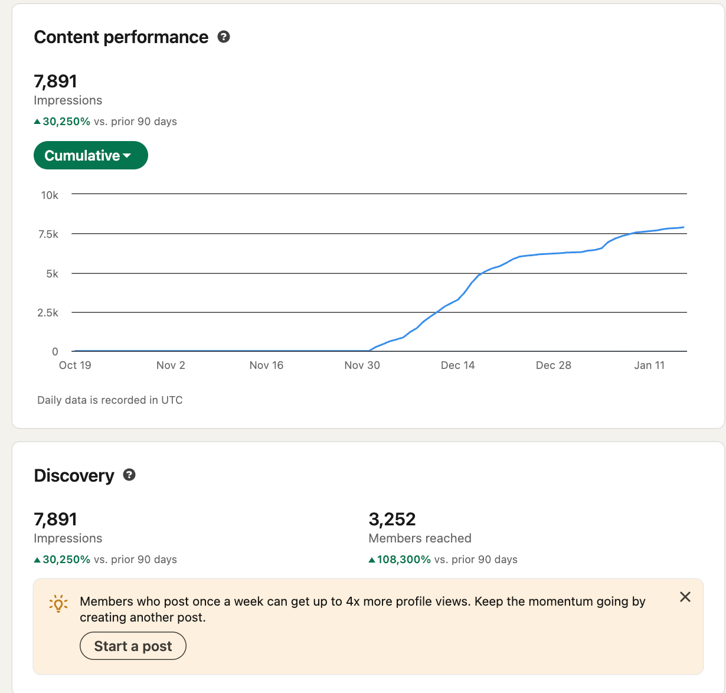Click the Nov 30 date label
This screenshot has width=726, height=693.
coord(362,365)
